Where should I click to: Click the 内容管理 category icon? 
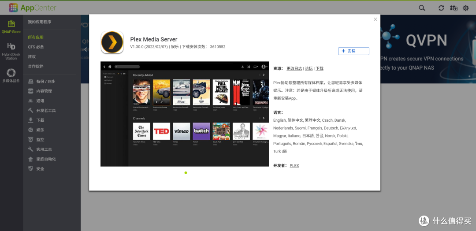tap(30, 91)
